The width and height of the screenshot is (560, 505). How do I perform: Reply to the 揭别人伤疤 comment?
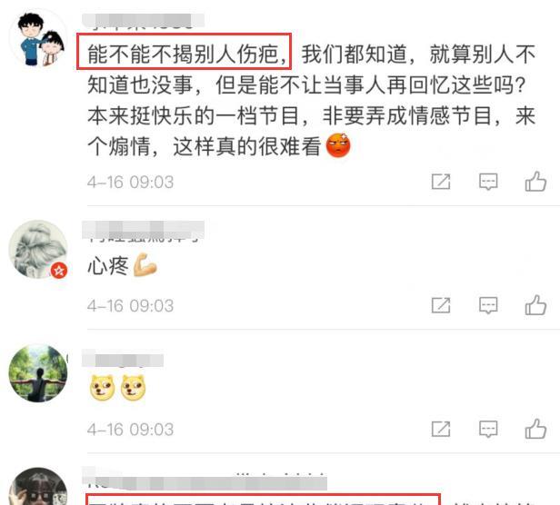coord(488,182)
